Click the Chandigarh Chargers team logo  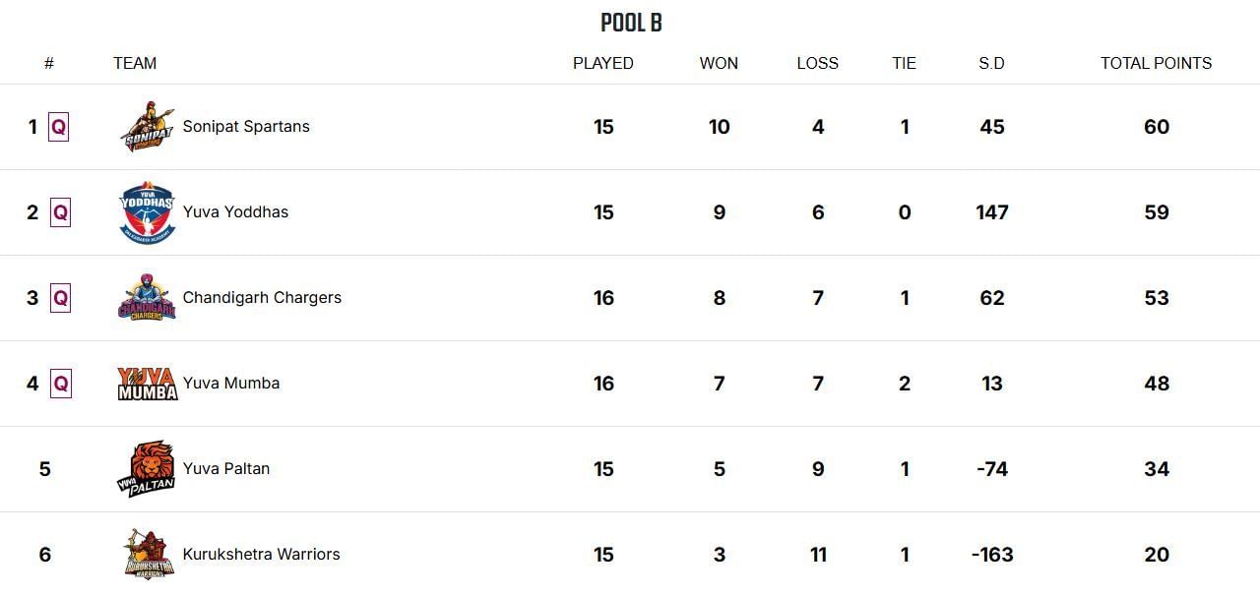147,298
